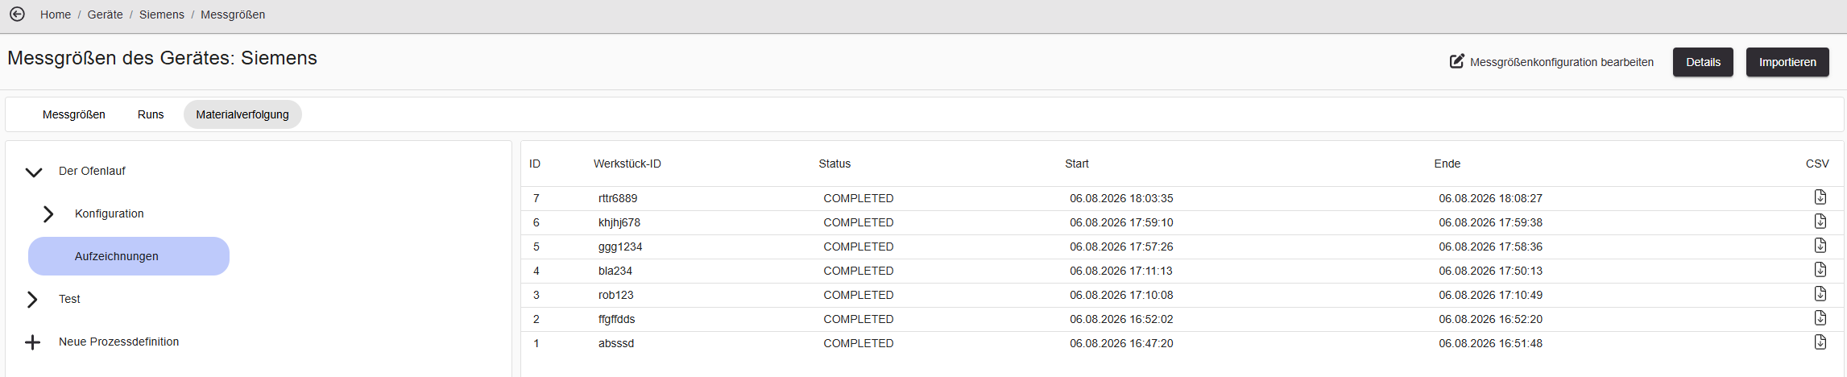Click workpiece ID rttr6889

[x=618, y=198]
